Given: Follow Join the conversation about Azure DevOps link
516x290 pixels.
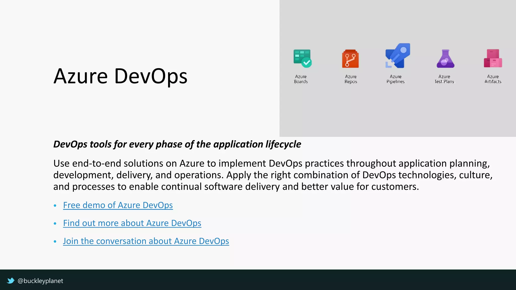Looking at the screenshot, I should [146, 241].
